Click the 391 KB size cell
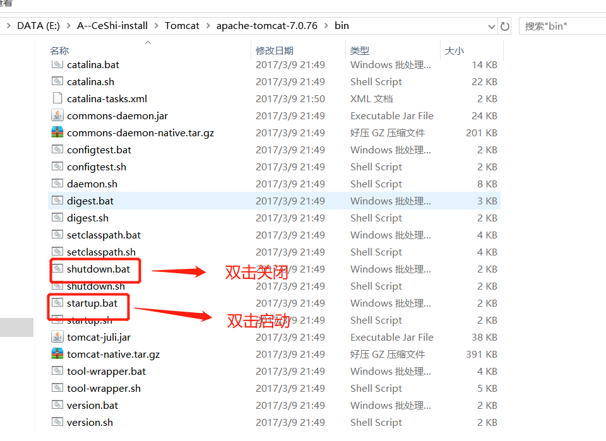 point(481,354)
